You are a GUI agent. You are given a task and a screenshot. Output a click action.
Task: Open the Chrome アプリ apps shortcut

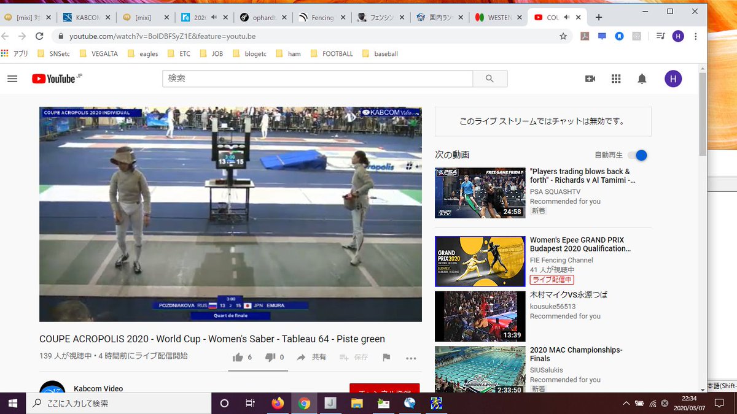[15, 54]
